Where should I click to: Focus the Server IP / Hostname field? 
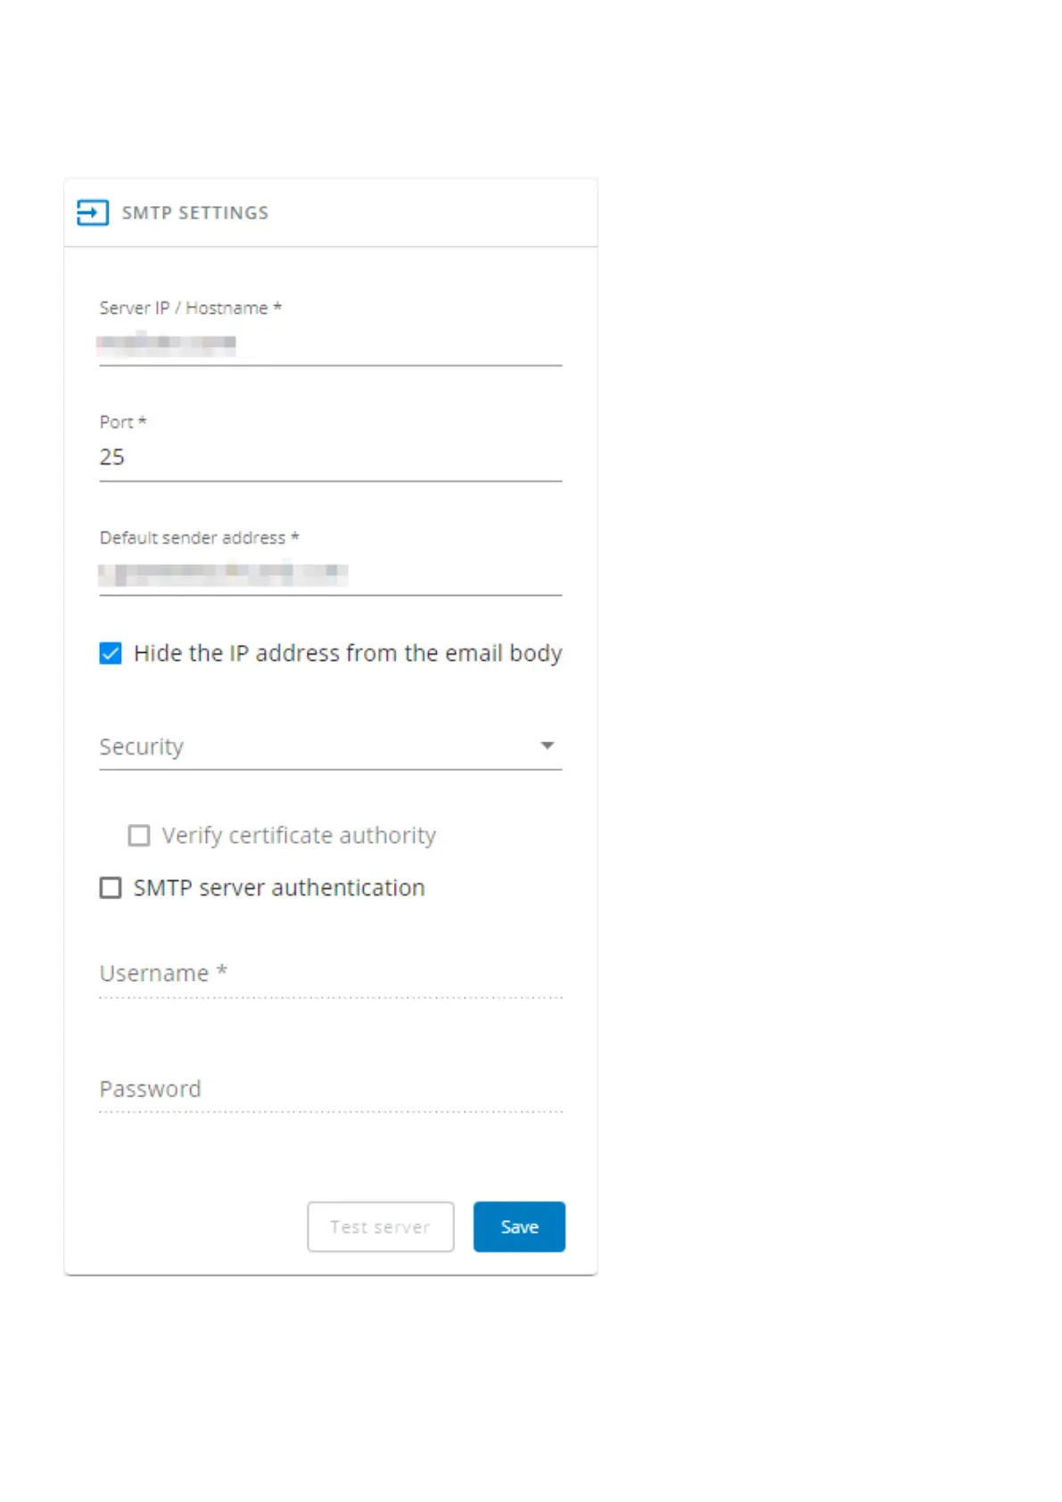[330, 344]
